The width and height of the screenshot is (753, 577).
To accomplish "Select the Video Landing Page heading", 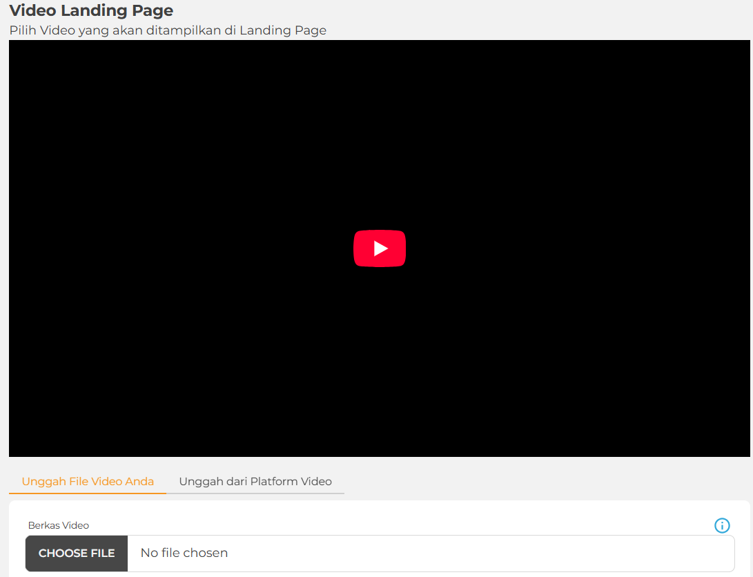I will pyautogui.click(x=91, y=10).
